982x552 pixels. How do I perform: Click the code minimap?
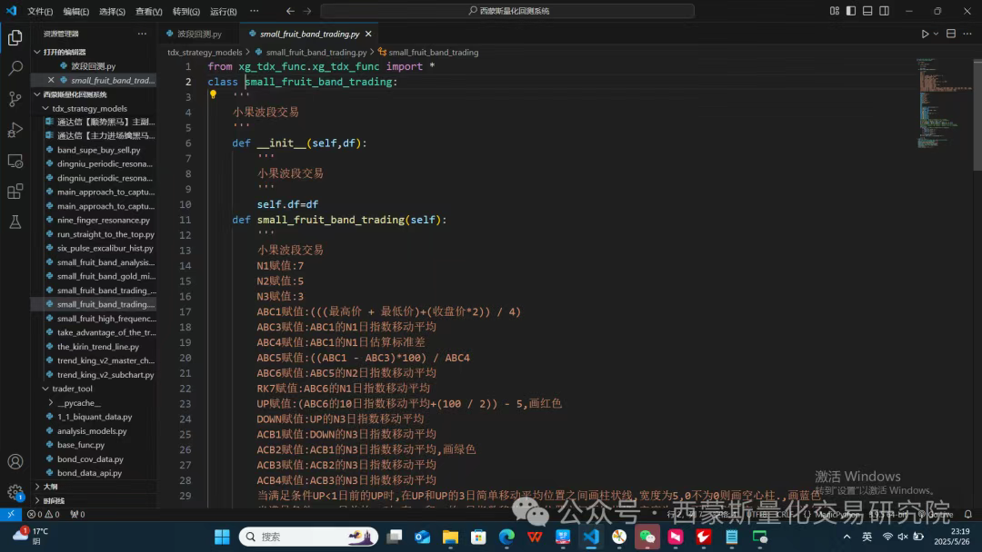(945, 103)
